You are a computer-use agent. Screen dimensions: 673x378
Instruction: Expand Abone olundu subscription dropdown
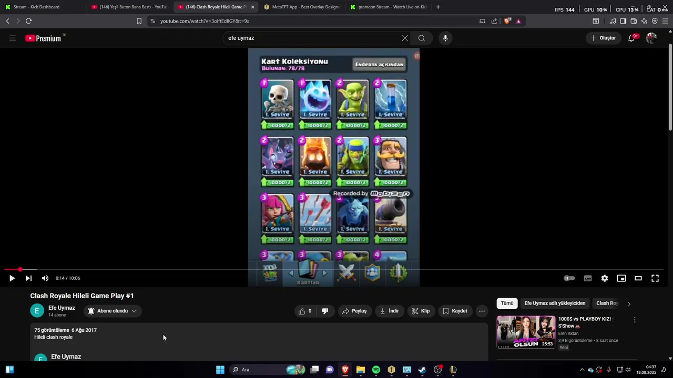tap(113, 311)
